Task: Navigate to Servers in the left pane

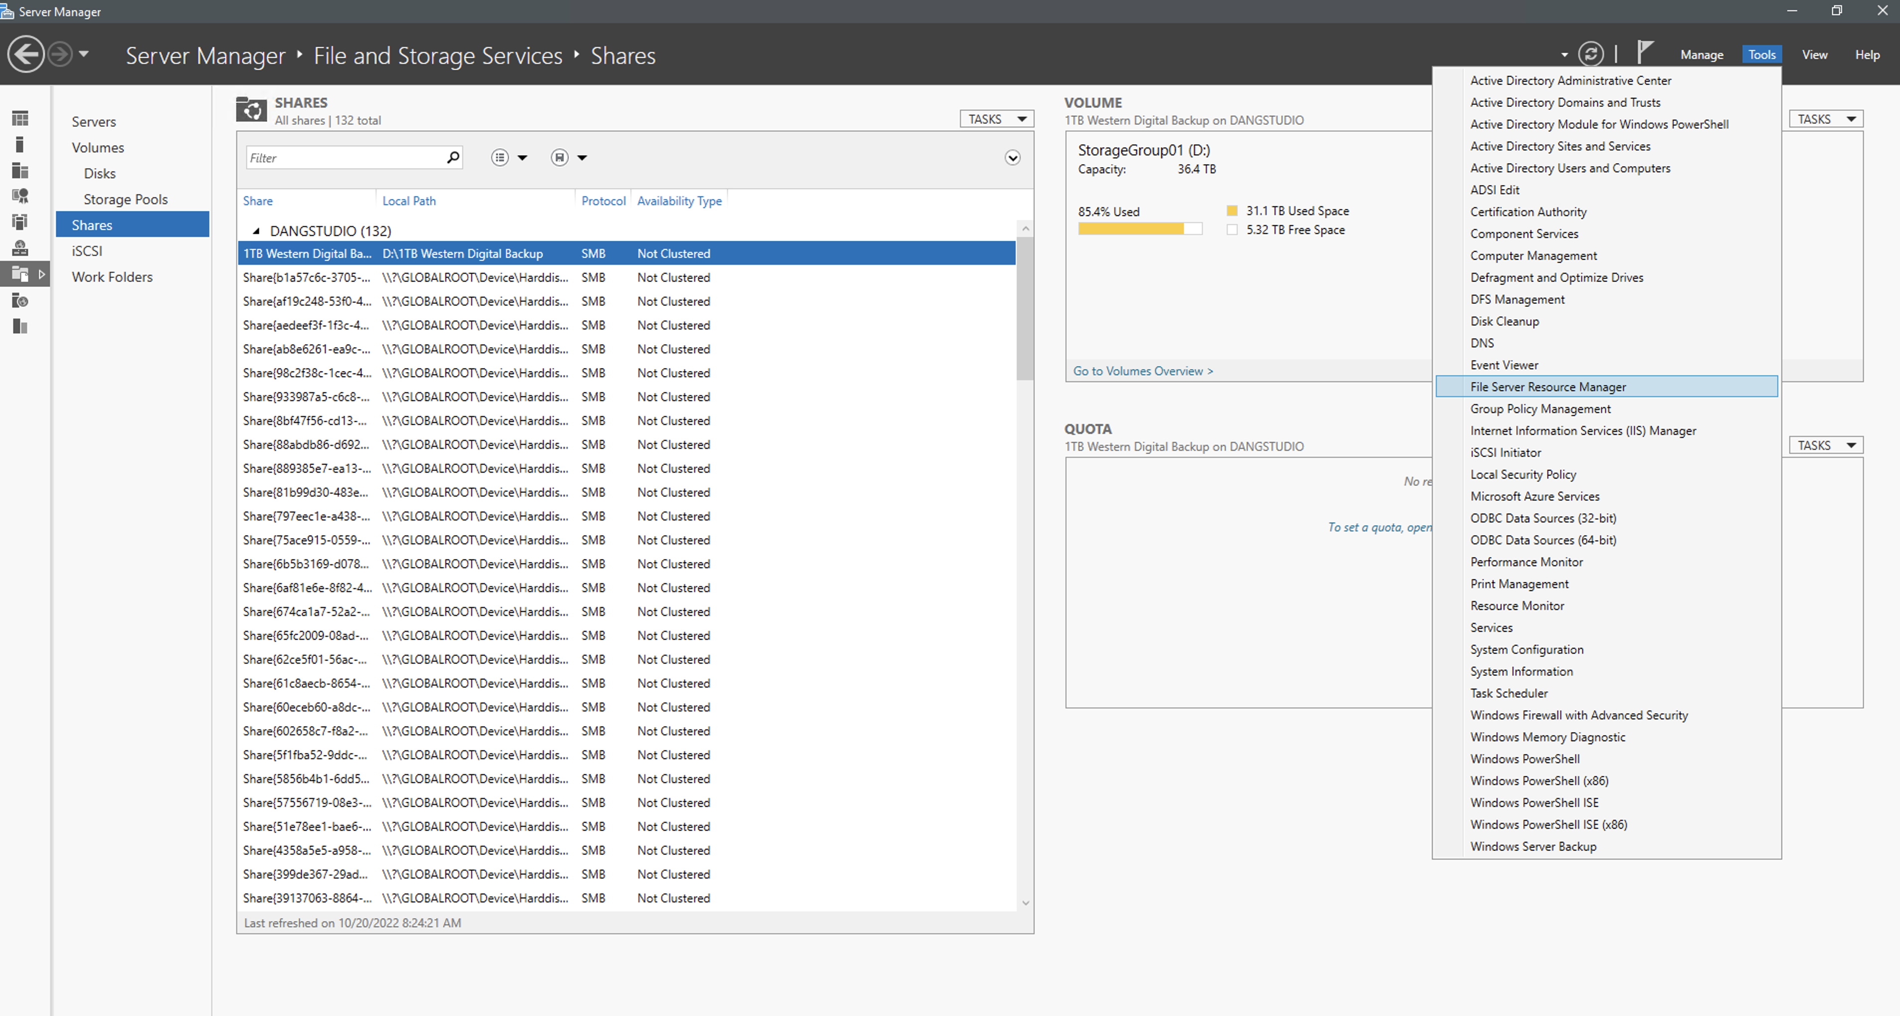Action: point(94,122)
